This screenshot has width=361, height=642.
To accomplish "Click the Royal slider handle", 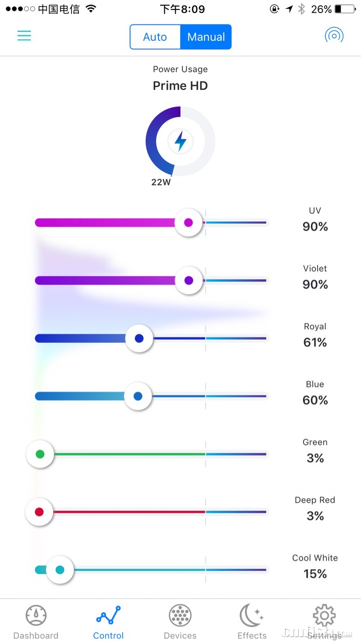I will tap(139, 338).
